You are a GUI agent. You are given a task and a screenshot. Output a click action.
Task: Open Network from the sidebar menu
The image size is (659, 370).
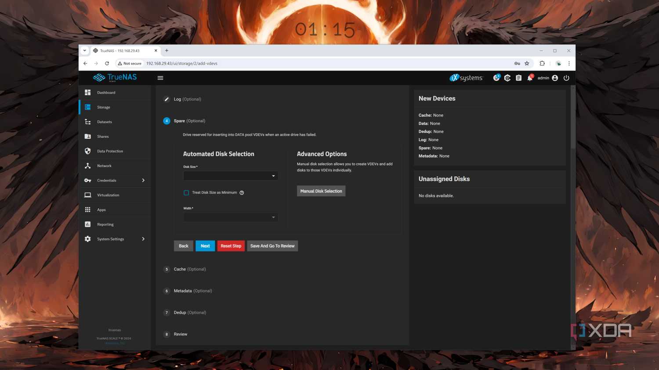(x=104, y=166)
